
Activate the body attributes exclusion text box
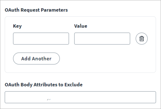tap(80, 97)
